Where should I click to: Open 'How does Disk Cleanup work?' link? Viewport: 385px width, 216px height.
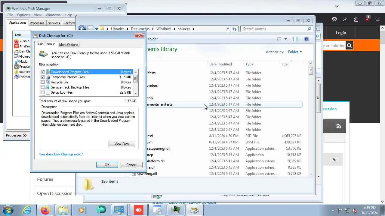(x=61, y=154)
